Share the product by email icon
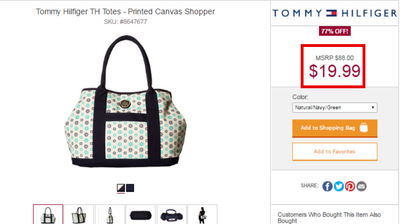 click(x=361, y=186)
